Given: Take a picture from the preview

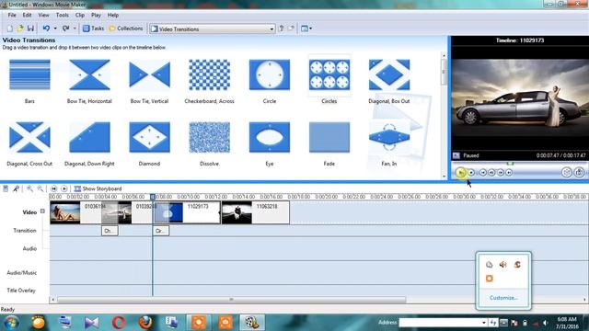Looking at the screenshot, I should click(x=579, y=172).
